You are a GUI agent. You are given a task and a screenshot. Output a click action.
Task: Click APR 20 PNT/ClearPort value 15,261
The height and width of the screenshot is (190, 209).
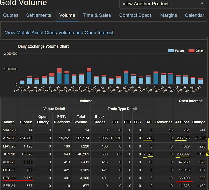pos(64,138)
